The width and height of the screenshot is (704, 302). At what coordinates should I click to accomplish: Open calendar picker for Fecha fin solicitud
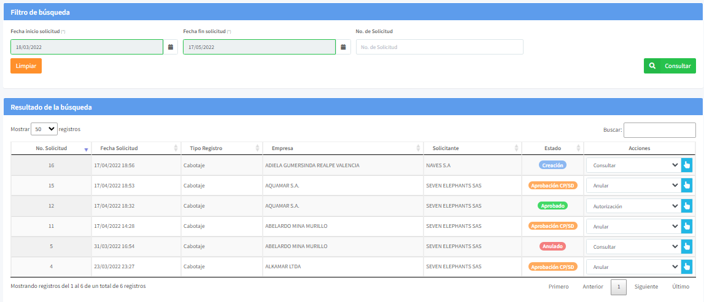tap(344, 47)
